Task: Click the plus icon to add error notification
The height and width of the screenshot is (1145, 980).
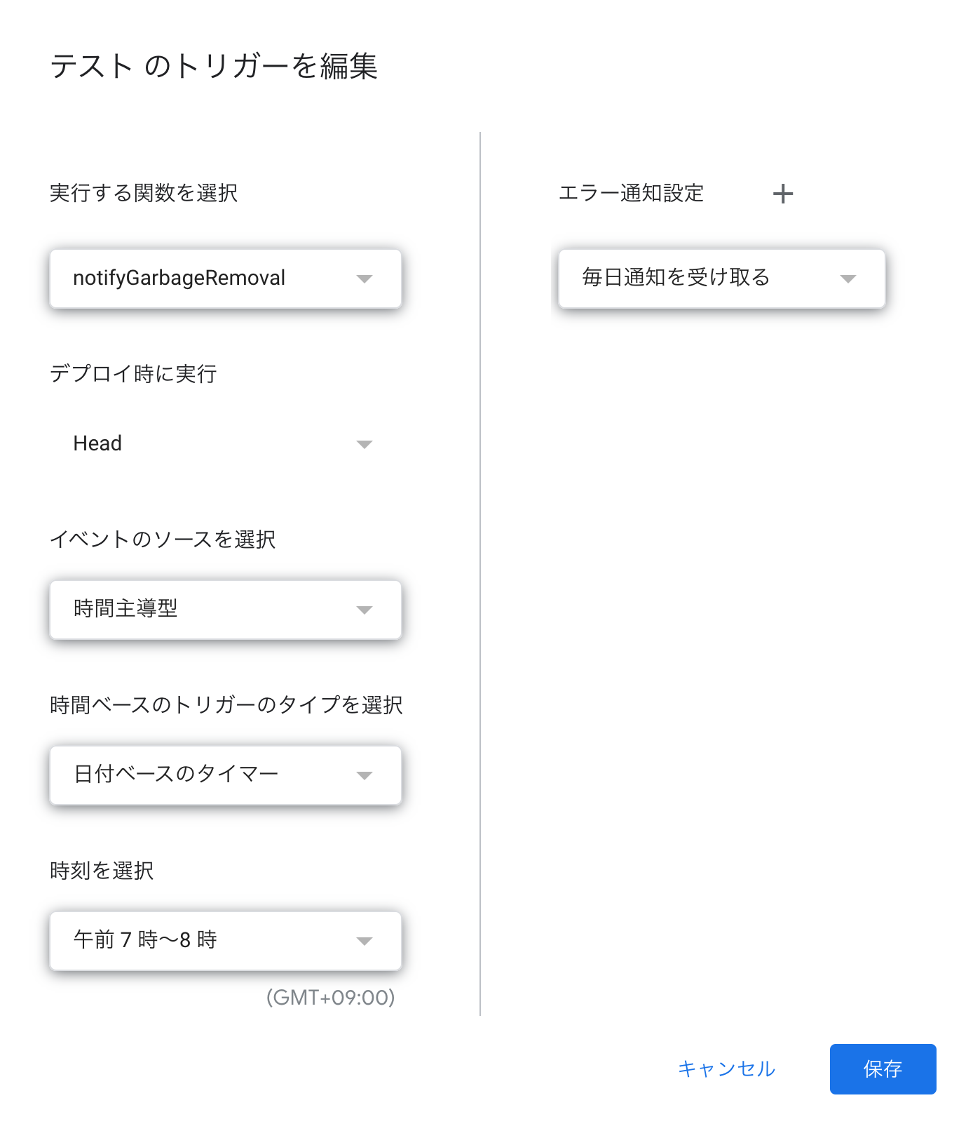Action: tap(782, 194)
